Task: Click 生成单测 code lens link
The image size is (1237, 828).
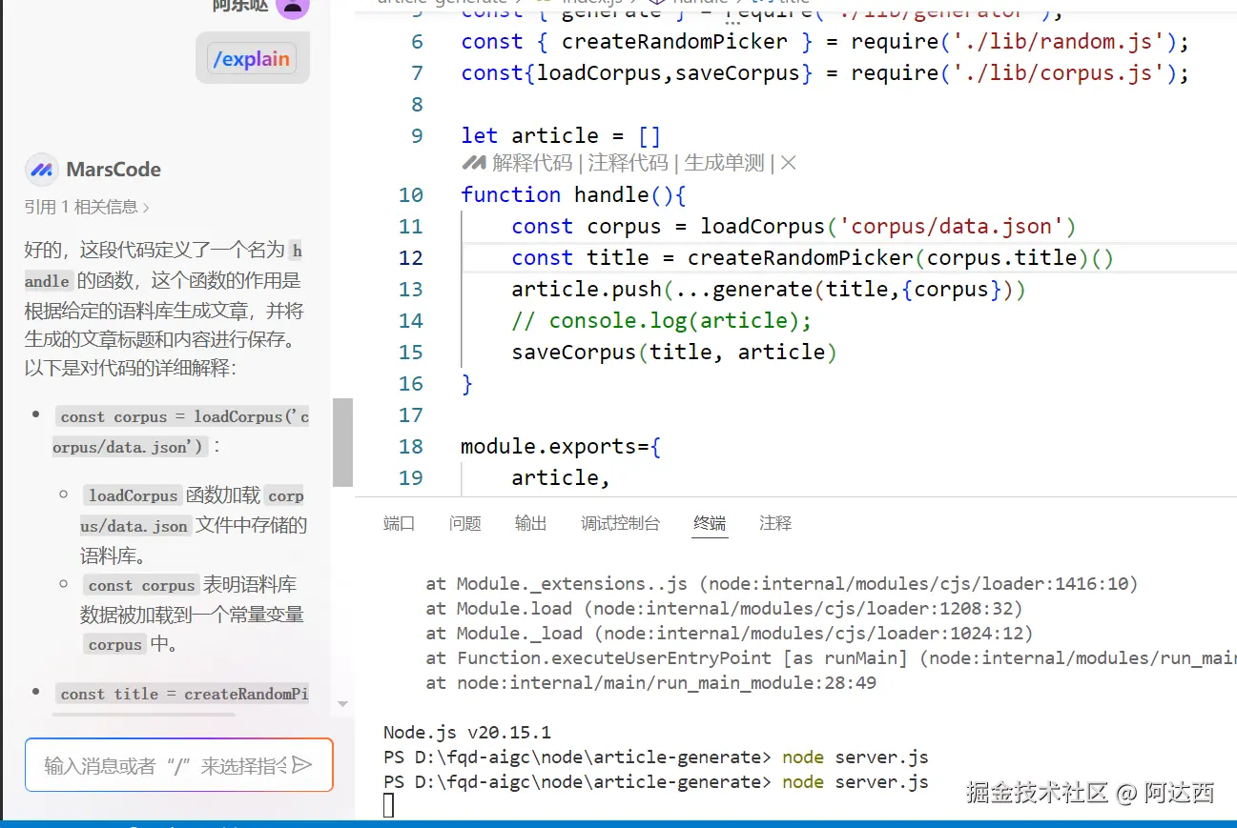Action: (x=725, y=163)
